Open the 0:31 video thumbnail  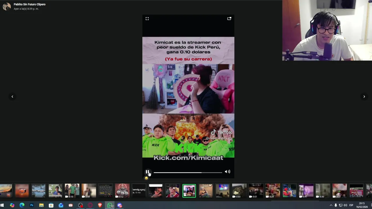click(x=339, y=191)
